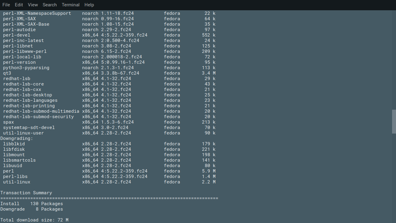Click the spax version 1.5.3-6.fc24
The height and width of the screenshot is (223, 396).
pos(117,122)
